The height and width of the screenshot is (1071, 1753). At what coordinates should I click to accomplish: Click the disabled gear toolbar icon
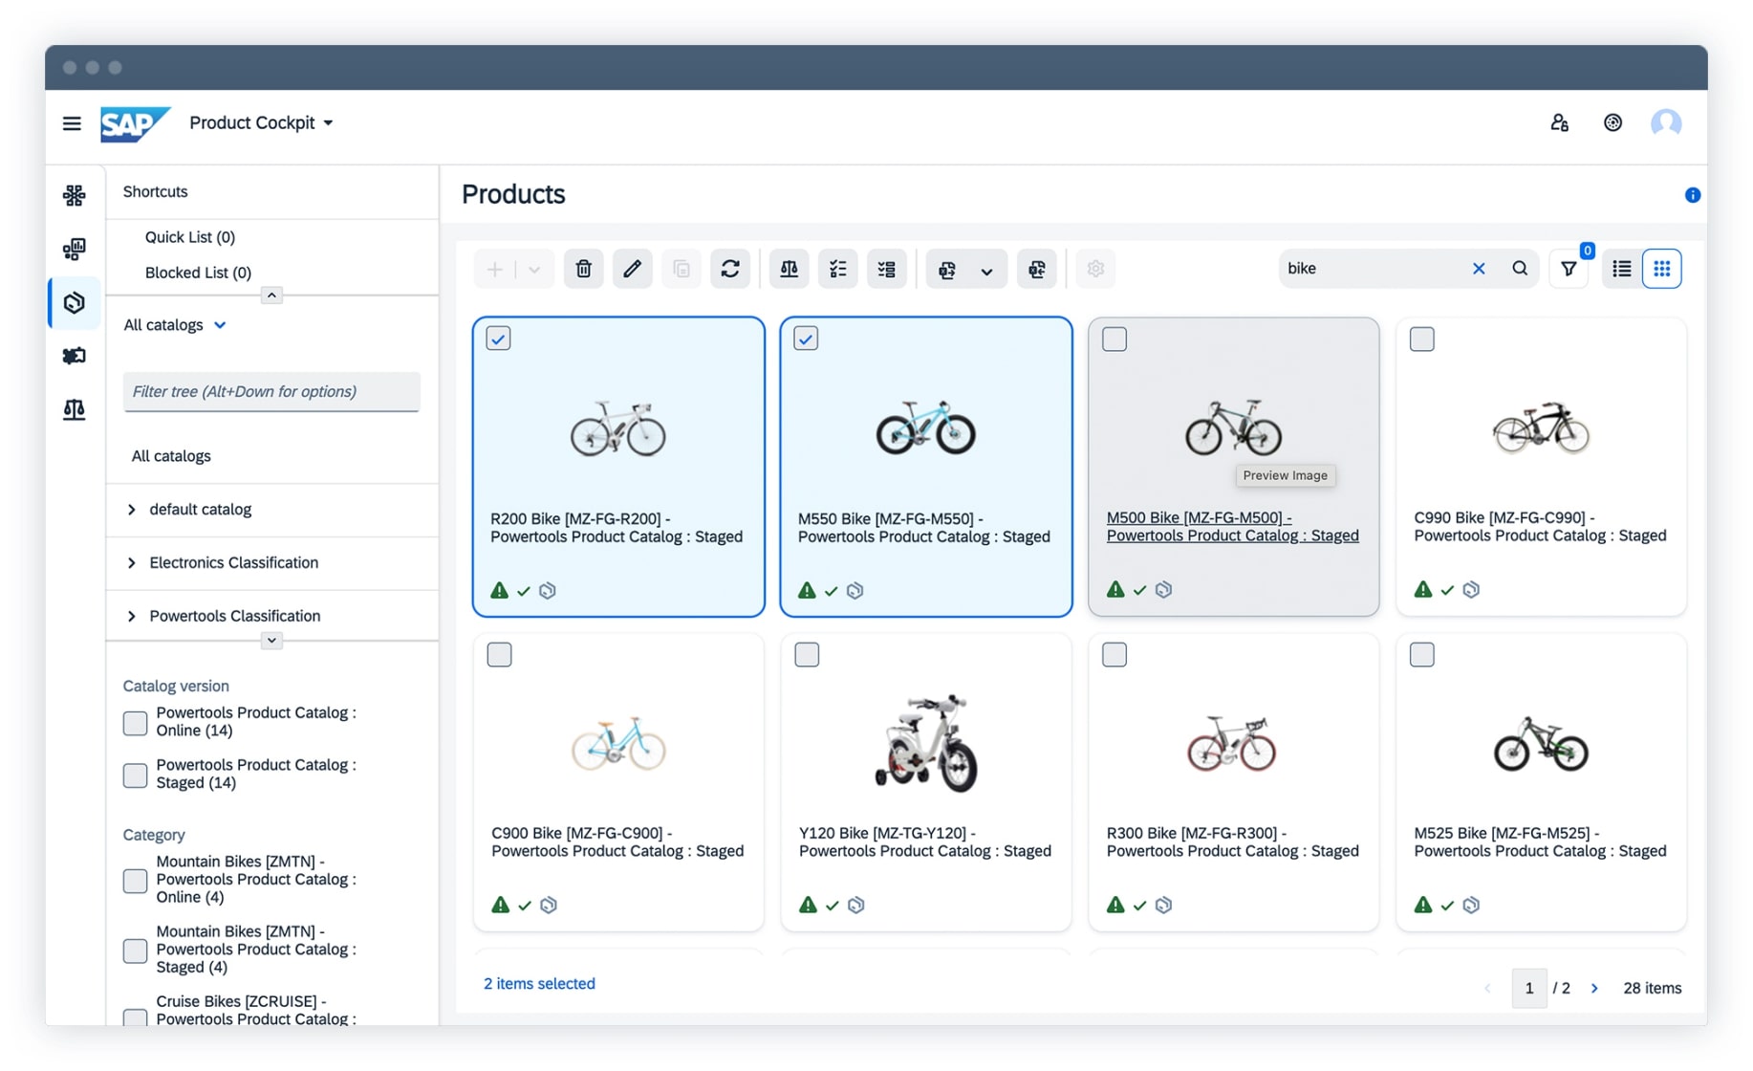click(1096, 270)
